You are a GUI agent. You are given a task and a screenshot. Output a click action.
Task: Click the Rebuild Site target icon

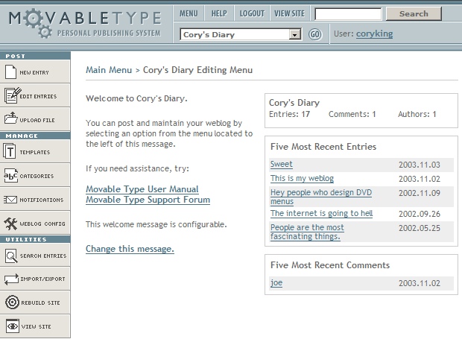tap(12, 302)
